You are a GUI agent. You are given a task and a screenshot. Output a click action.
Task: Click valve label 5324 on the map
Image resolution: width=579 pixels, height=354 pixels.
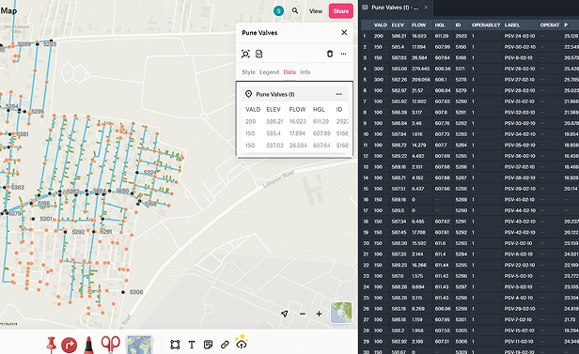pos(150,172)
